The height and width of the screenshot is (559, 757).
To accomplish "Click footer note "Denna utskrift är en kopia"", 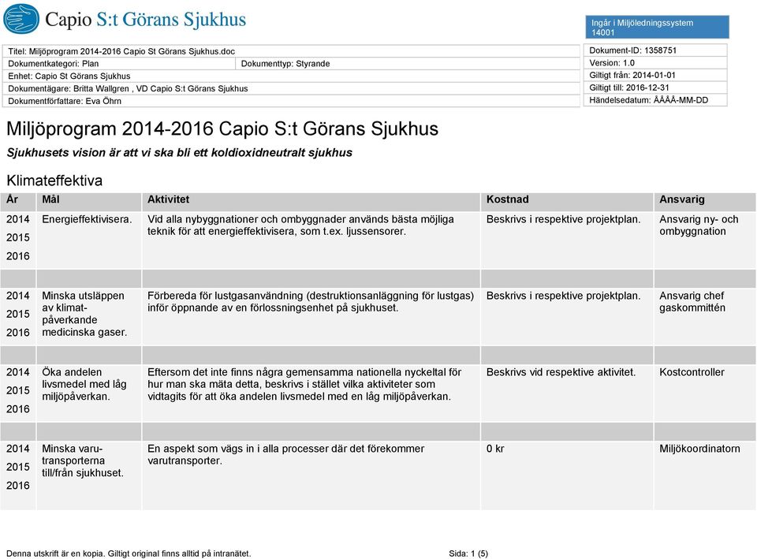I will [129, 553].
